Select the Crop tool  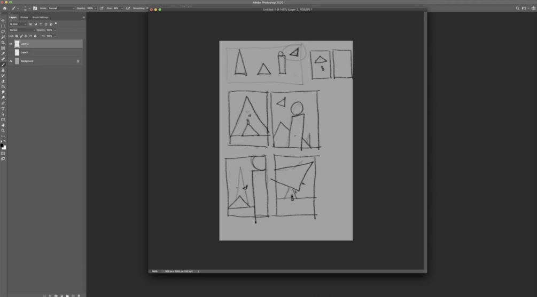coord(3,43)
